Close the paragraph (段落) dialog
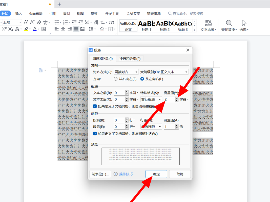270x202 pixels. 188,50
